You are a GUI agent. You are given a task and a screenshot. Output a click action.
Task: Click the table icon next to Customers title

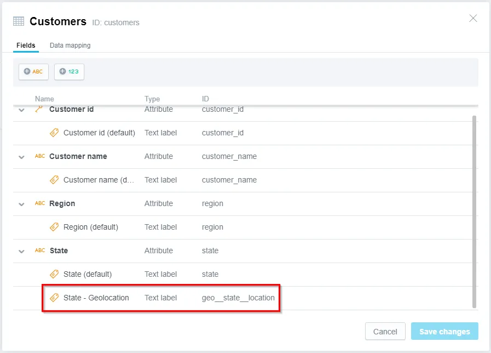tap(18, 21)
